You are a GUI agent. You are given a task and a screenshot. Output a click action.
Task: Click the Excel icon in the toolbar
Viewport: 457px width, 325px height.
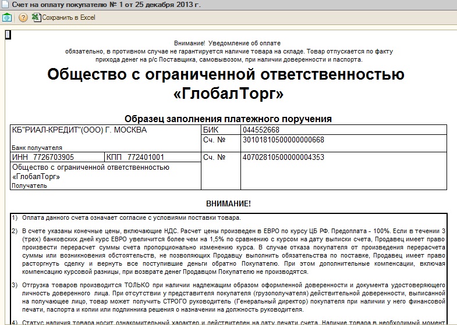pyautogui.click(x=36, y=17)
